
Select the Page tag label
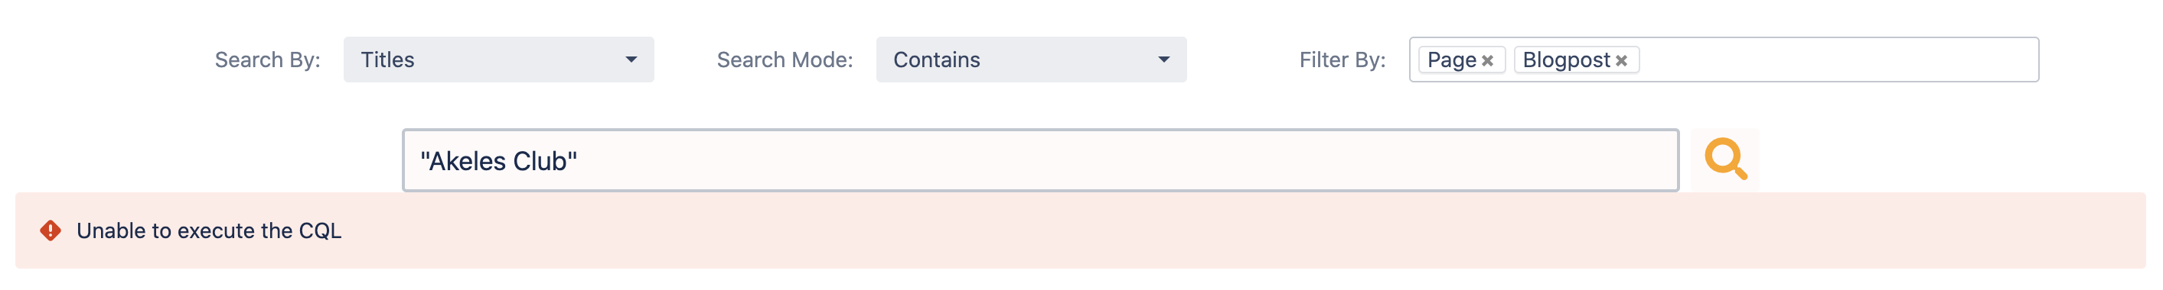(x=1451, y=60)
